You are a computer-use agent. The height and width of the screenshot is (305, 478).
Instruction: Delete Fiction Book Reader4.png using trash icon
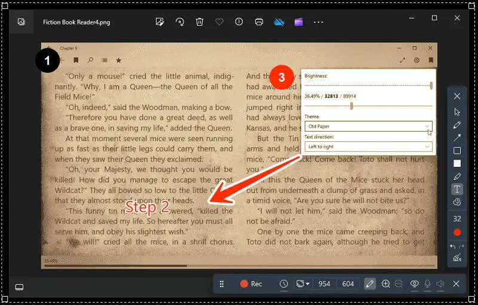coord(200,22)
